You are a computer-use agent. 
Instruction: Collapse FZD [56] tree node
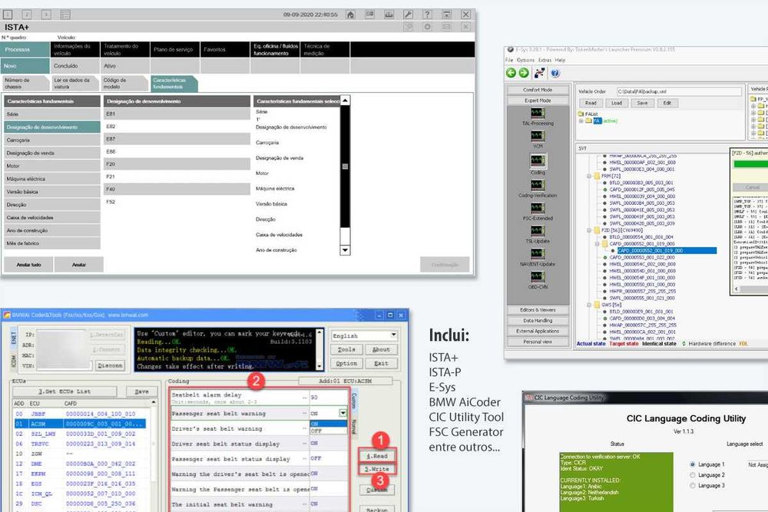tap(589, 230)
